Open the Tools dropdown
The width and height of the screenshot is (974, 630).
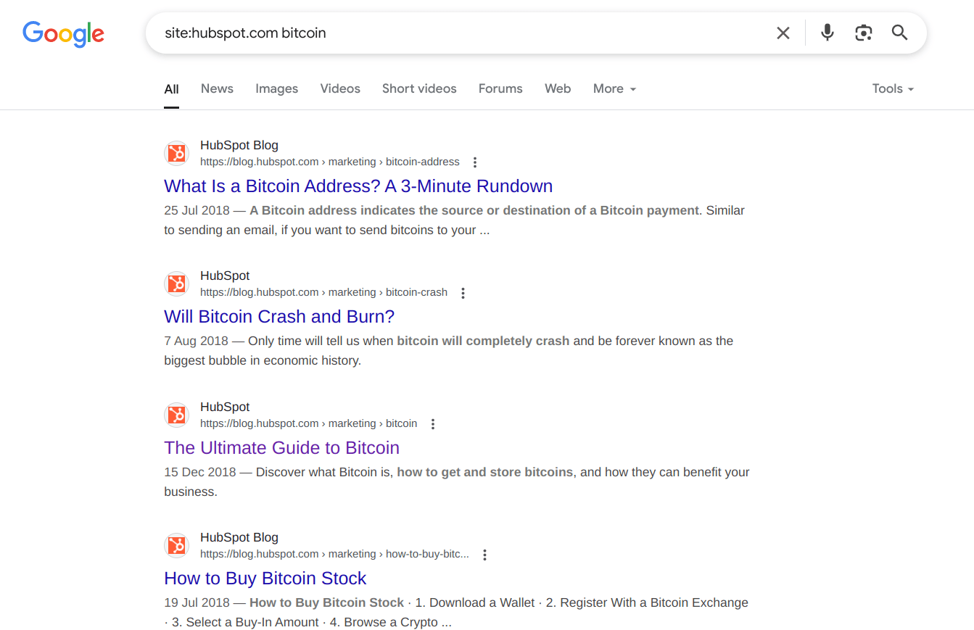pos(893,88)
